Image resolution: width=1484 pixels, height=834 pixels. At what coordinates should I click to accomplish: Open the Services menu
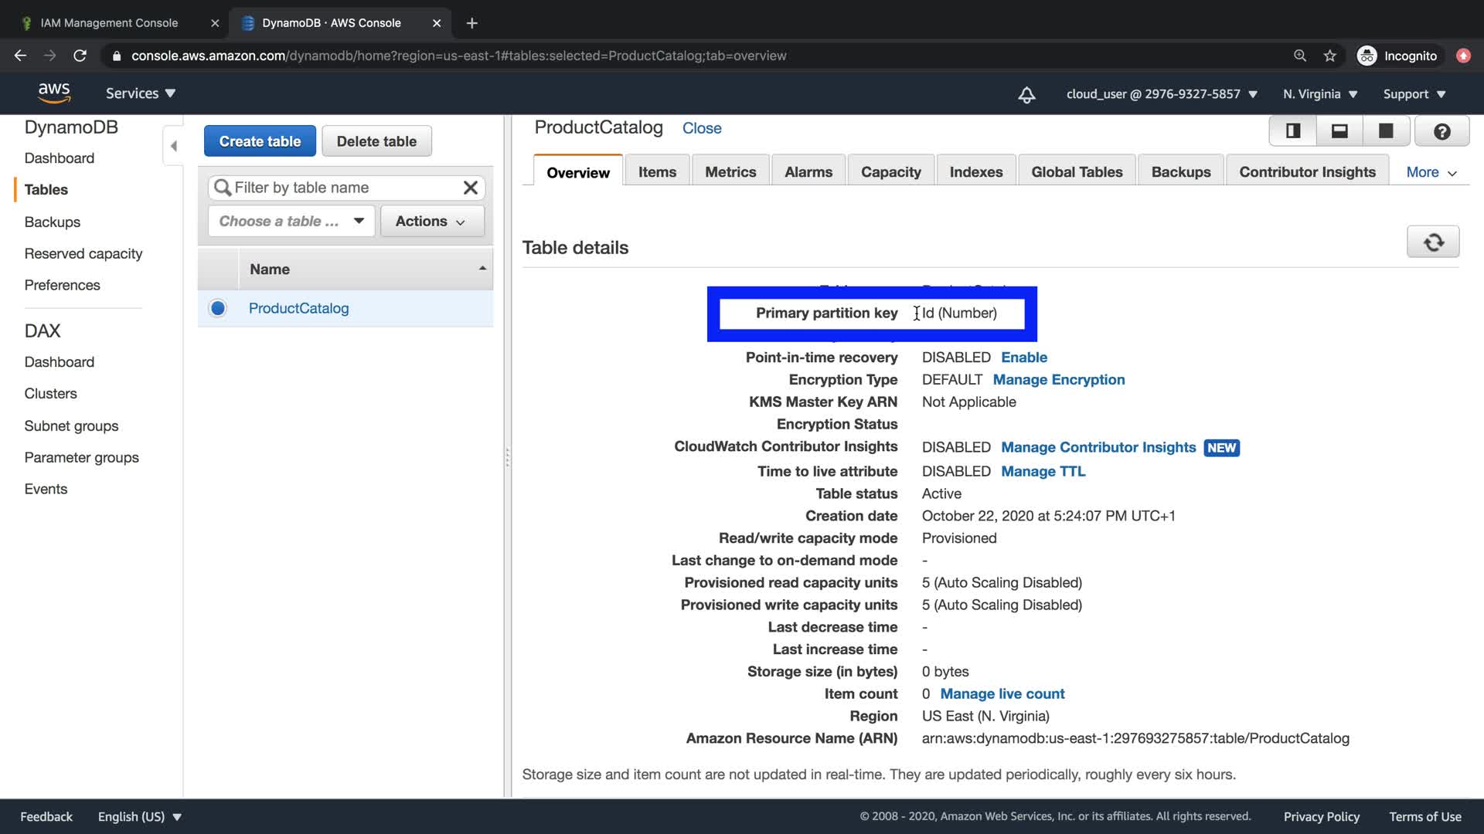tap(140, 93)
